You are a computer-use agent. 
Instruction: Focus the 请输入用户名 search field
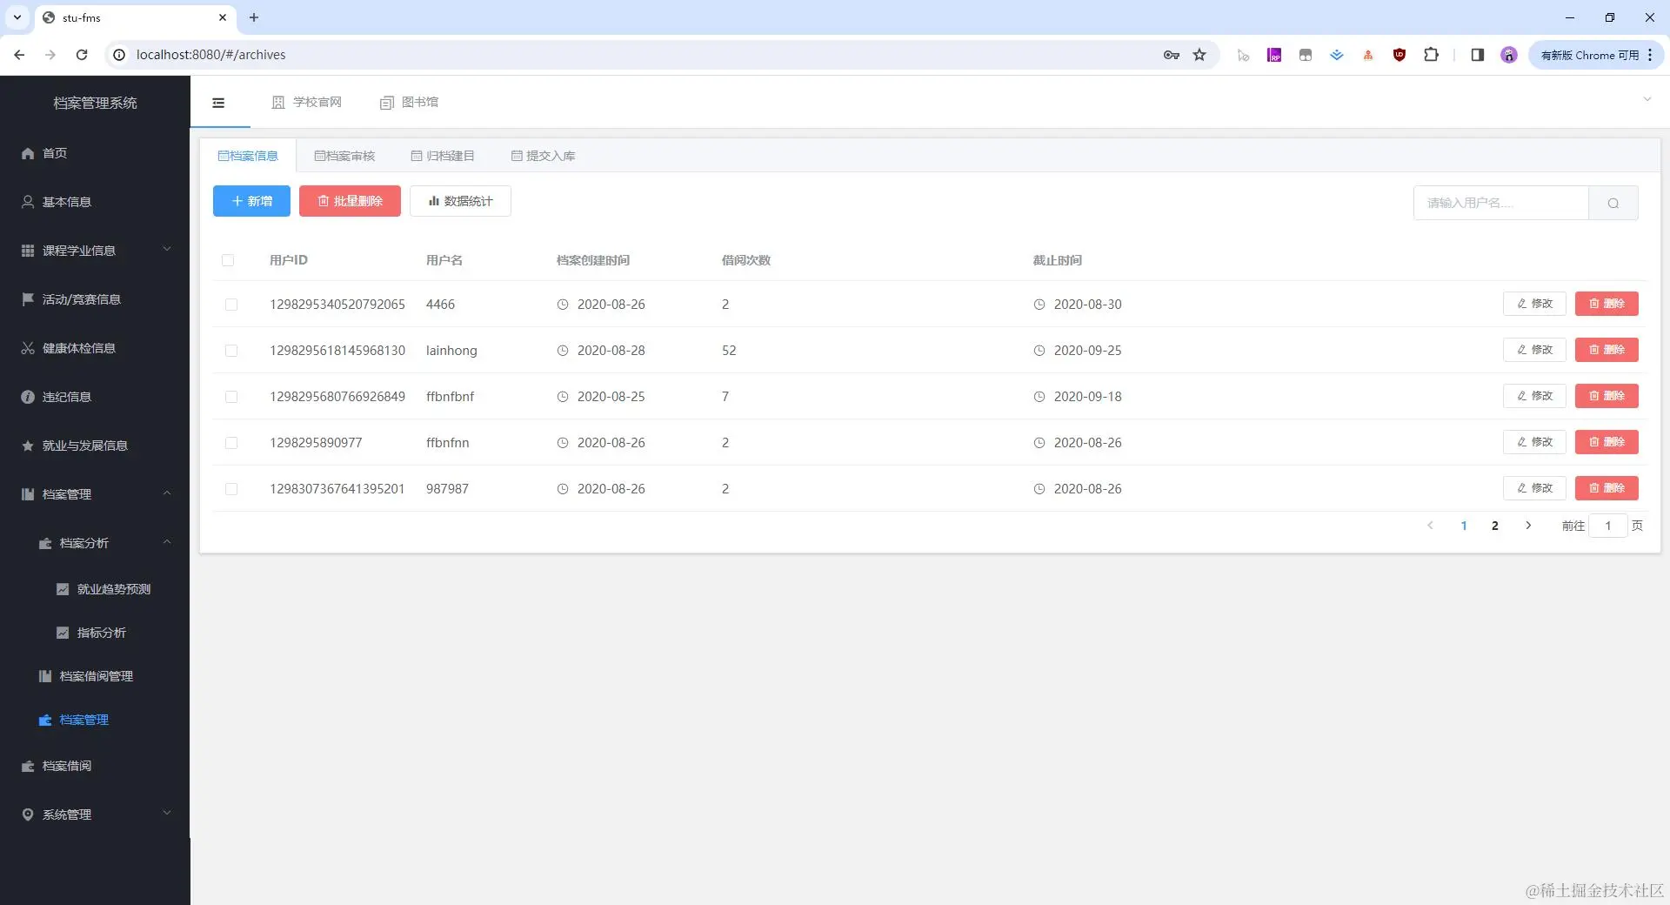[1501, 203]
